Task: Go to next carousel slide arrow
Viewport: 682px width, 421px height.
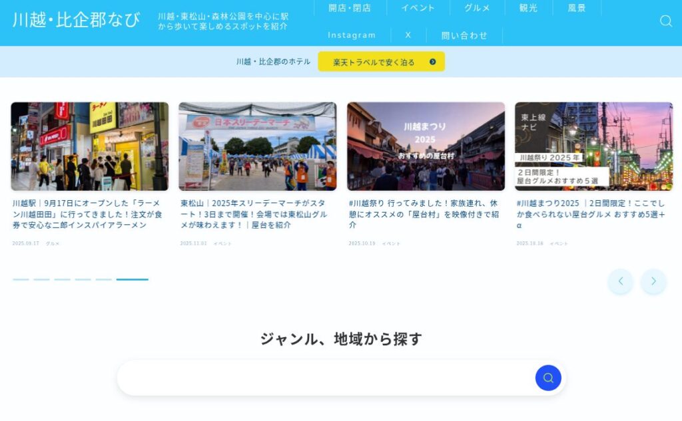Action: coord(653,281)
